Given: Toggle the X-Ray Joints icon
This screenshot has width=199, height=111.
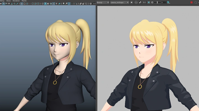Looking at the screenshot, I should coord(86,4).
